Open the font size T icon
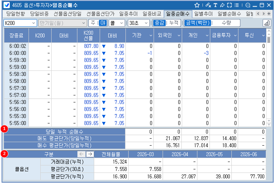 215,5
